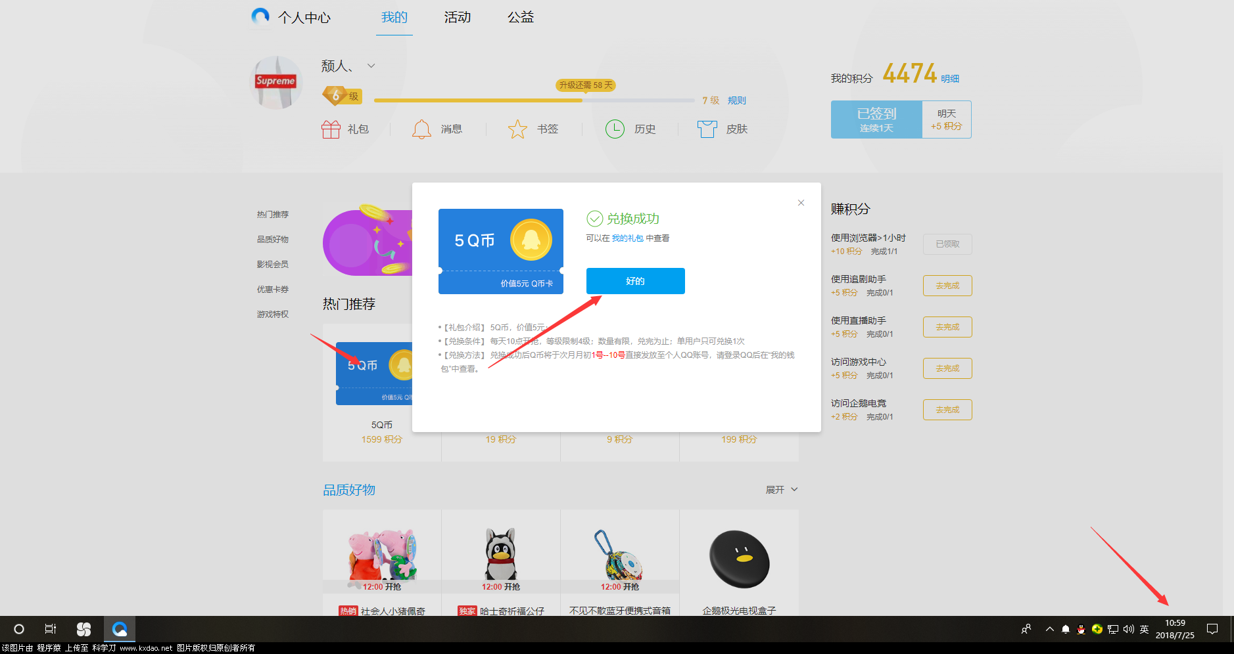This screenshot has width=1234, height=654.
Task: Close the exchange success dialog
Action: [x=801, y=203]
